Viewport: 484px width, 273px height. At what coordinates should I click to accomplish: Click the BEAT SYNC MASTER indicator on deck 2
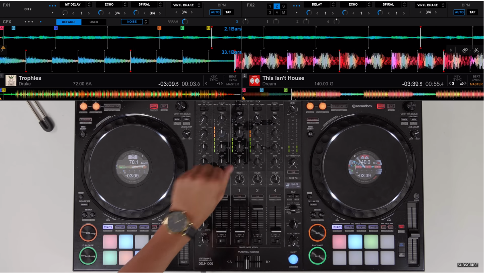476,81
